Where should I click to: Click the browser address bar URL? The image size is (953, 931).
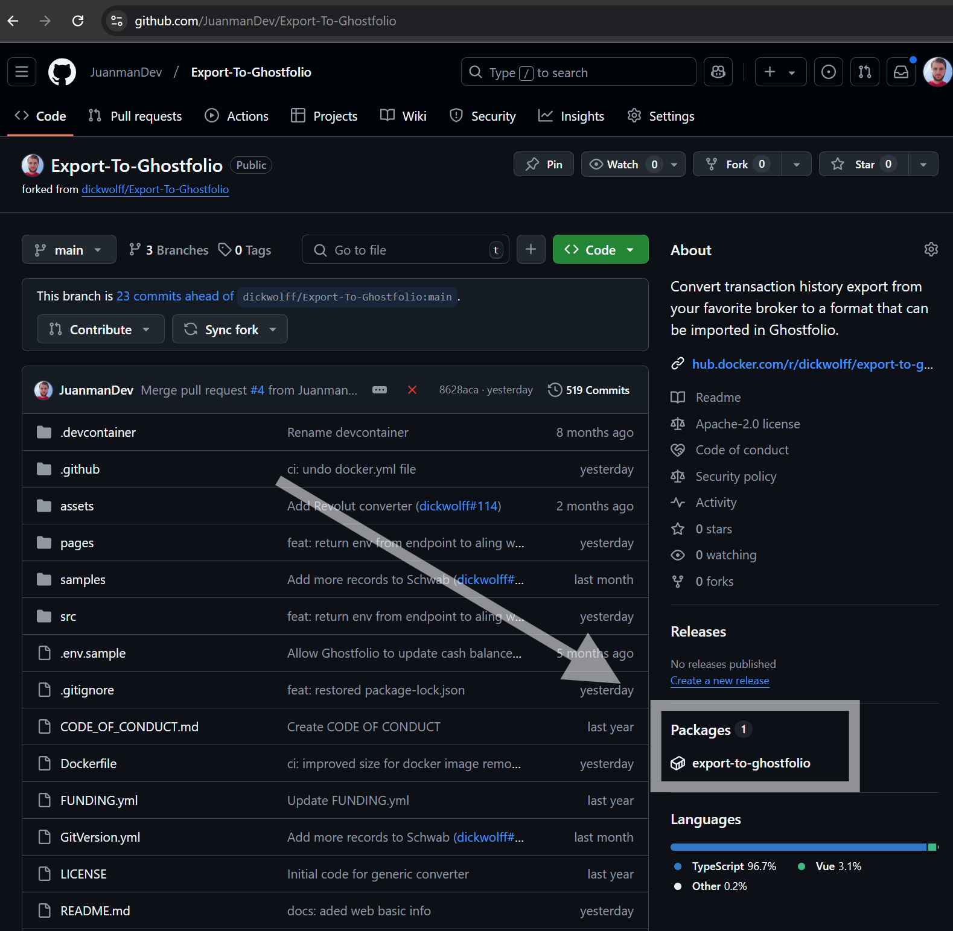[x=266, y=21]
